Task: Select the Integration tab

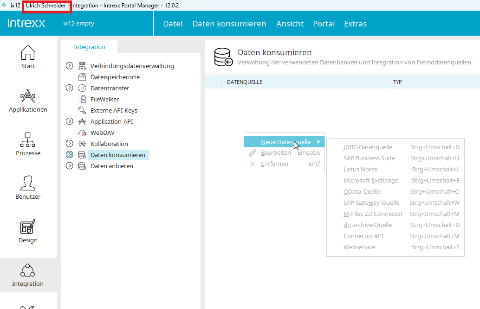Action: coord(90,47)
